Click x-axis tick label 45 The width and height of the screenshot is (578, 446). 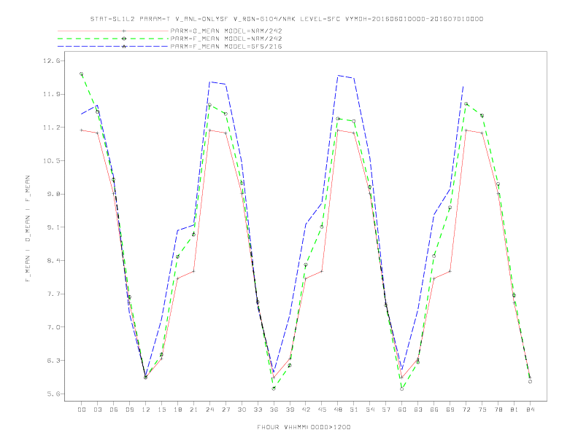[322, 410]
